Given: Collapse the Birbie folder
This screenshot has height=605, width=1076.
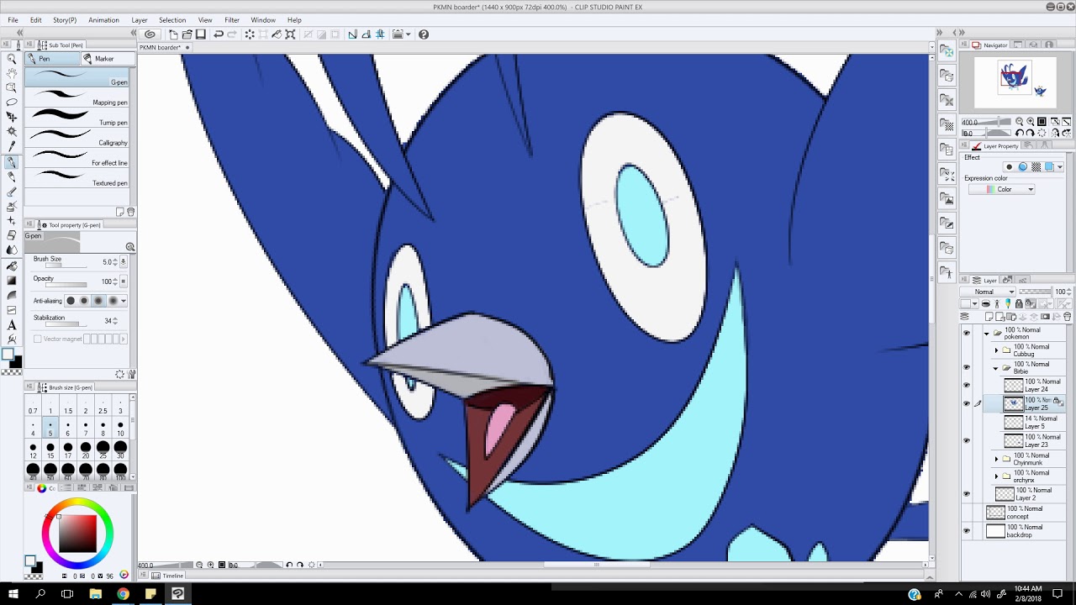Looking at the screenshot, I should click(996, 368).
